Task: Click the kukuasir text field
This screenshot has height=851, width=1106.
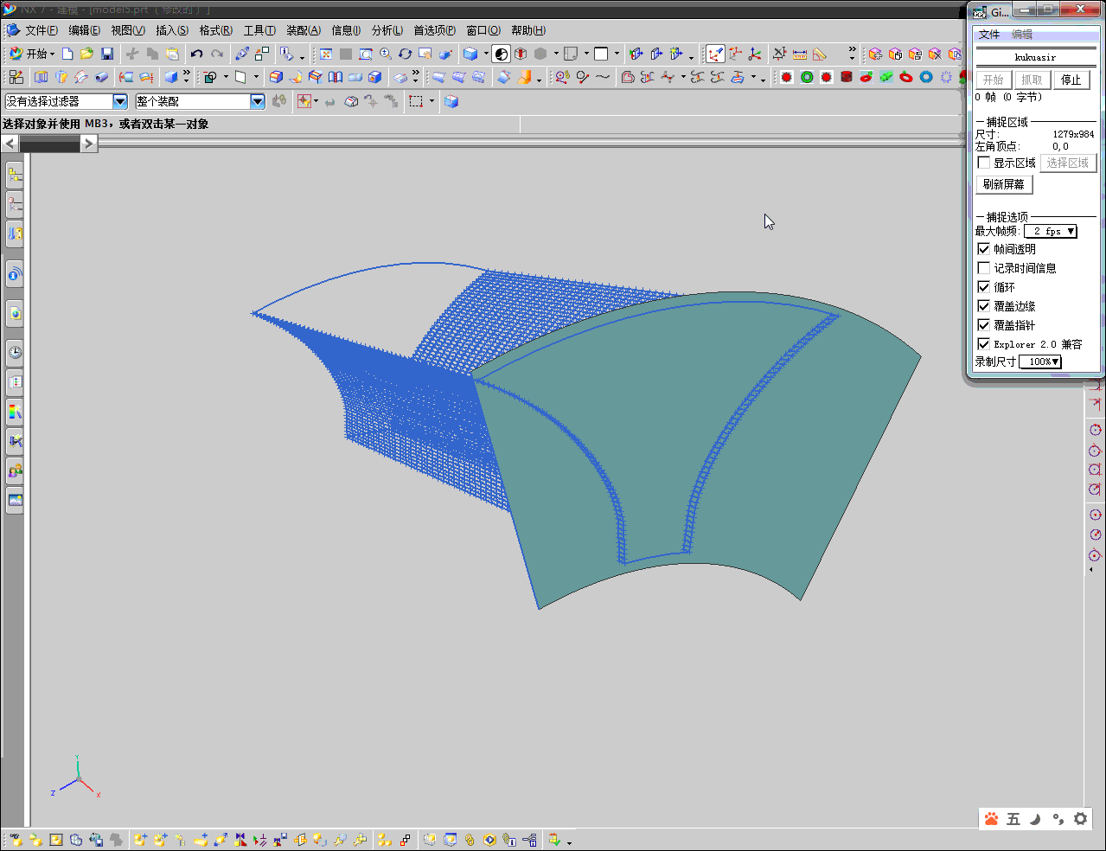Action: pyautogui.click(x=1036, y=57)
